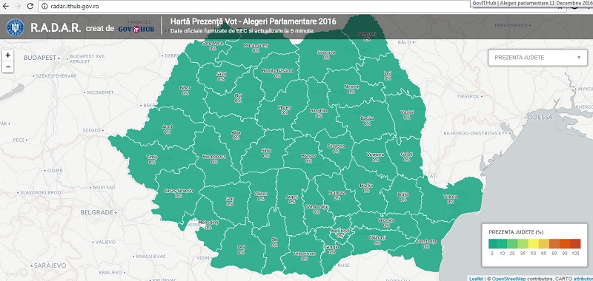Open the GovITHub logo link
This screenshot has width=593, height=281.
point(136,29)
